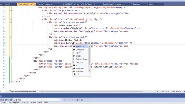The image size is (185, 104).
Task: Click the wrench icon beside Id
Action: point(74,65)
